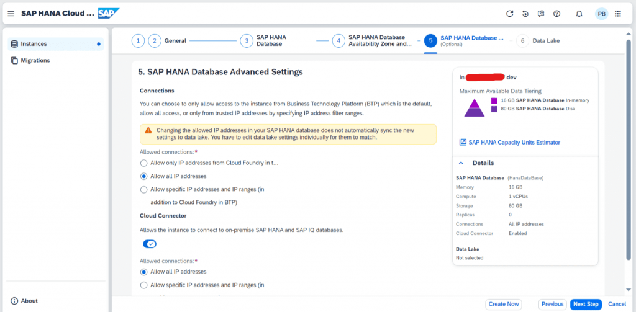Select Allow specific IP addresses under Connections
This screenshot has height=312, width=636.
point(143,189)
